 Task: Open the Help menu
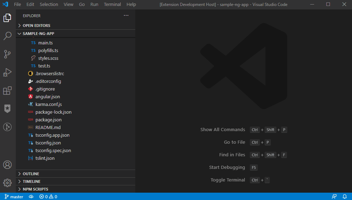click(131, 5)
